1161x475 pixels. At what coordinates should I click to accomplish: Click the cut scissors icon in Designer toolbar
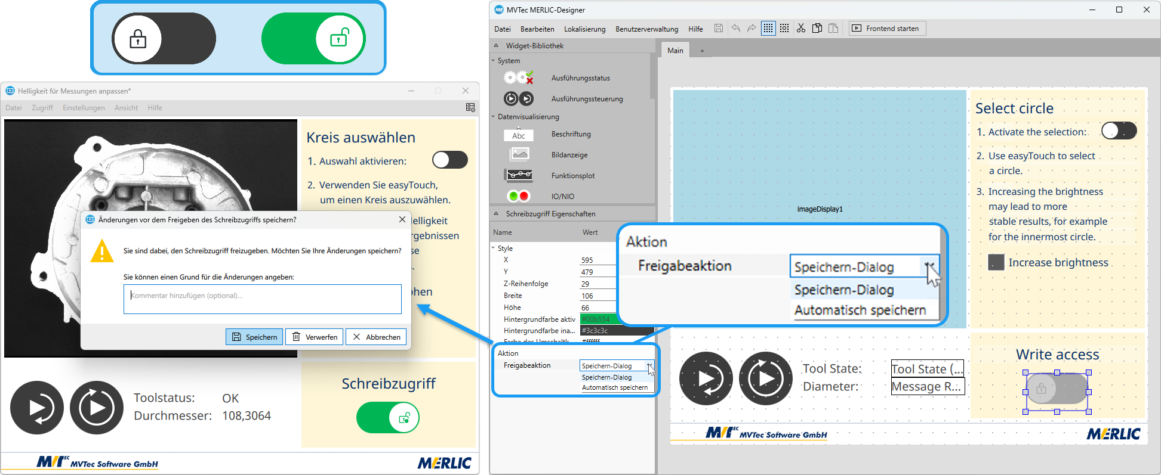click(x=800, y=28)
